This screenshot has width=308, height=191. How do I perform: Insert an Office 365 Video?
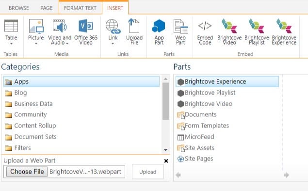coord(86,32)
